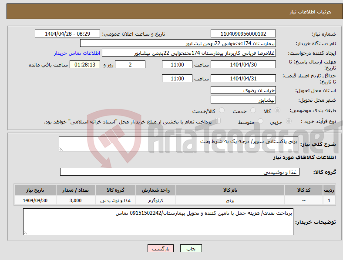Click the تاریخ نیاز column header
The height and width of the screenshot is (260, 343).
click(35, 190)
